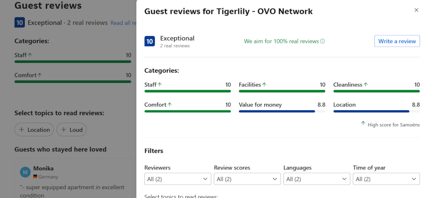Click the info icon beside real reviews
427x198 pixels.
tap(322, 41)
